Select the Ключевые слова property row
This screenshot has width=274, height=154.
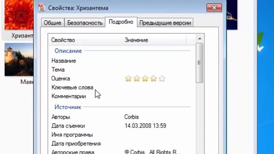(x=122, y=87)
